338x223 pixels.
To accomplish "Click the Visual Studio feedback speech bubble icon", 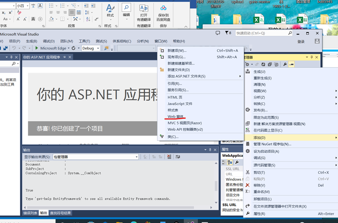I will 218,33.
